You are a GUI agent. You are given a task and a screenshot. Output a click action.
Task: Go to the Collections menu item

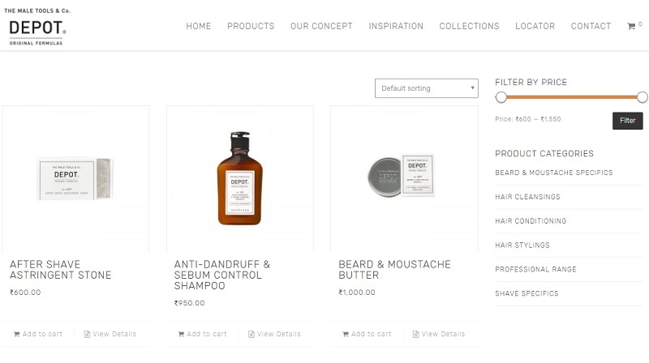coord(469,26)
